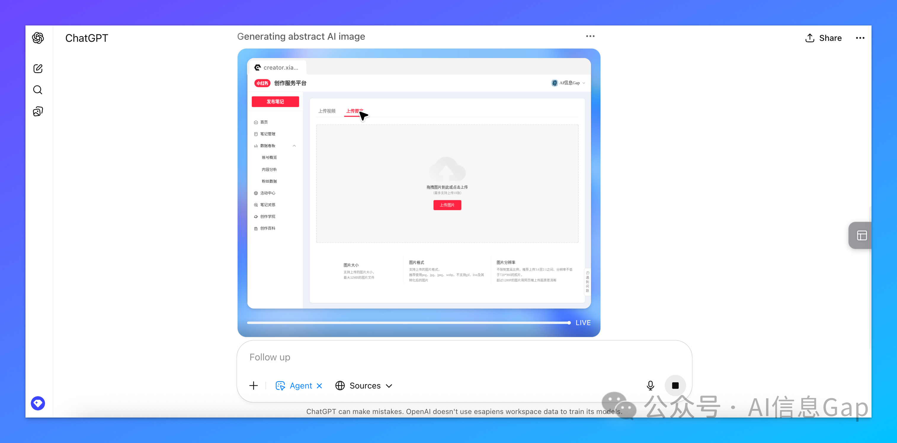Open search chats magnifier icon
This screenshot has height=443, width=897.
point(38,90)
